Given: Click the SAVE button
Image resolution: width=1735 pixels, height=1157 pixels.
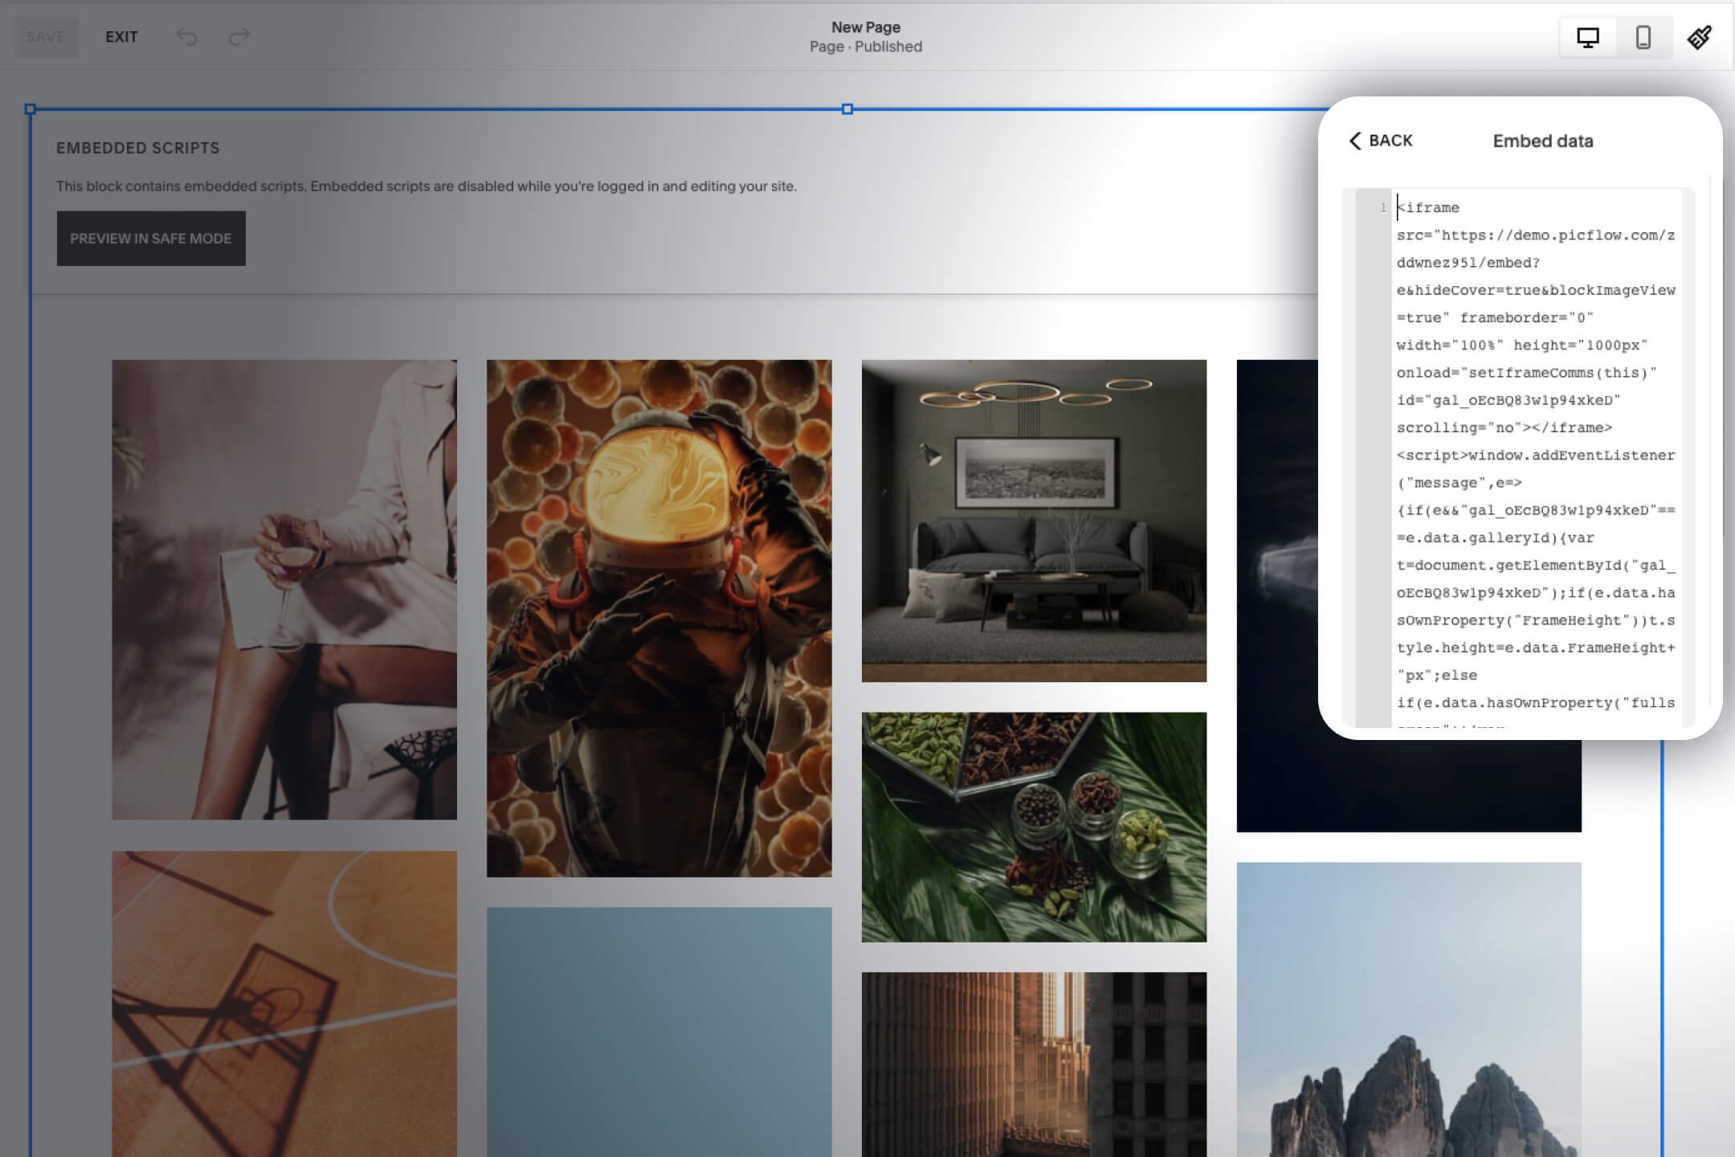Looking at the screenshot, I should 45,36.
